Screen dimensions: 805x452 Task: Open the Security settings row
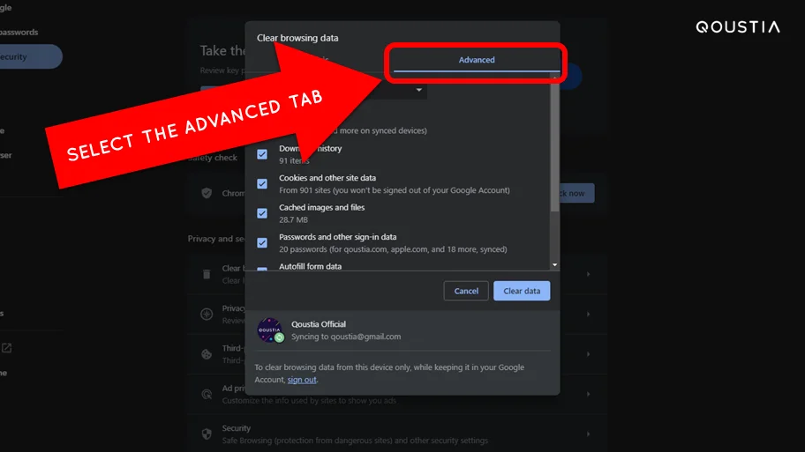[x=397, y=434]
